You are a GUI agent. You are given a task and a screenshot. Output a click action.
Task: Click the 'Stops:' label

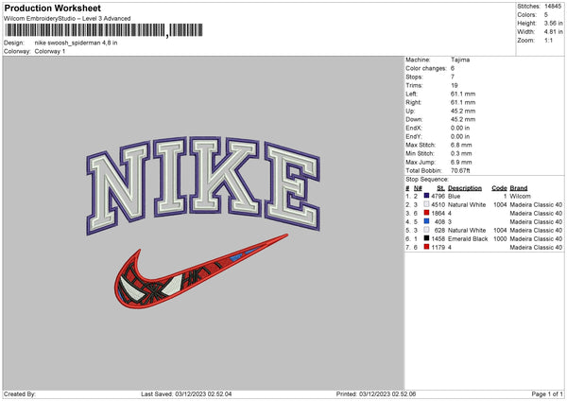click(415, 77)
